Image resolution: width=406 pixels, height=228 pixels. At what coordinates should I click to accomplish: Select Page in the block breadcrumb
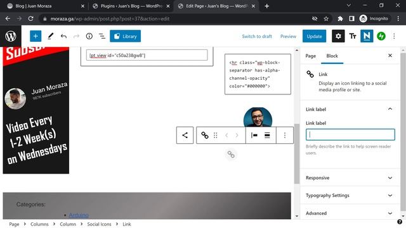14,224
